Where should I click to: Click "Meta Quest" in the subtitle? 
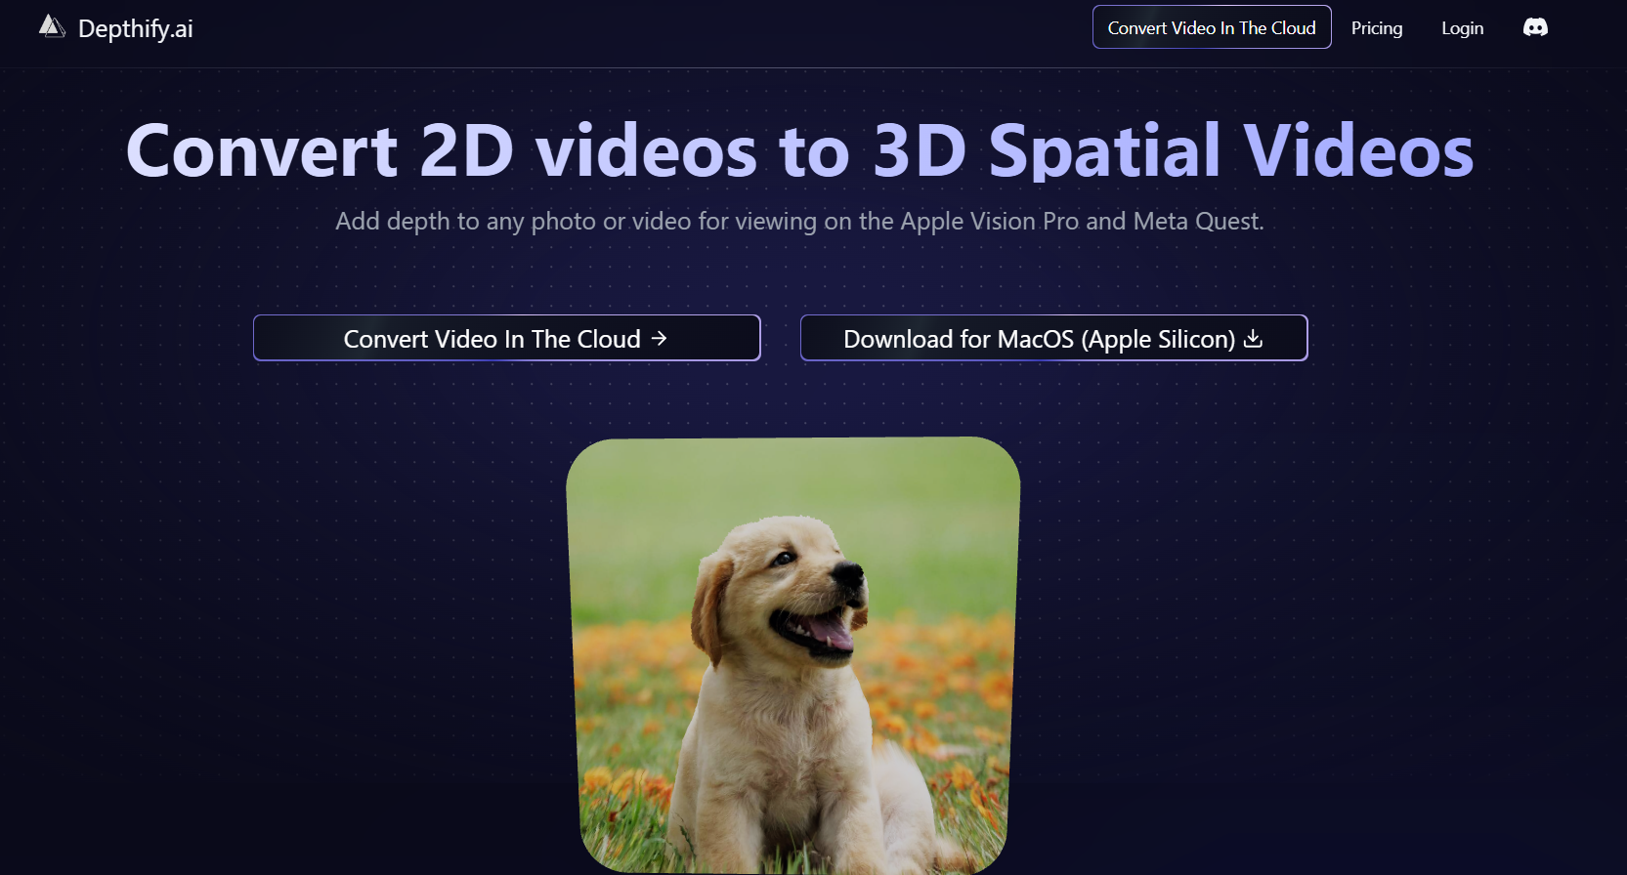coord(1197,222)
